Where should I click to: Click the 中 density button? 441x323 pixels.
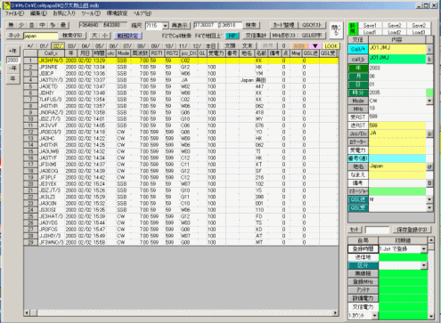click(x=43, y=25)
